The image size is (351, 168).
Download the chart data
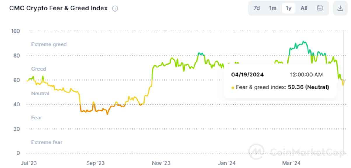340,8
